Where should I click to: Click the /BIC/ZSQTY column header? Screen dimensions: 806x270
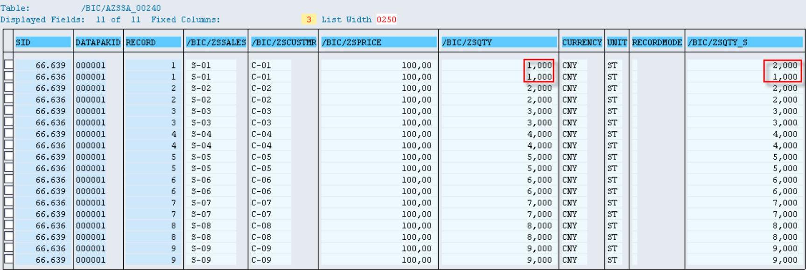click(498, 42)
